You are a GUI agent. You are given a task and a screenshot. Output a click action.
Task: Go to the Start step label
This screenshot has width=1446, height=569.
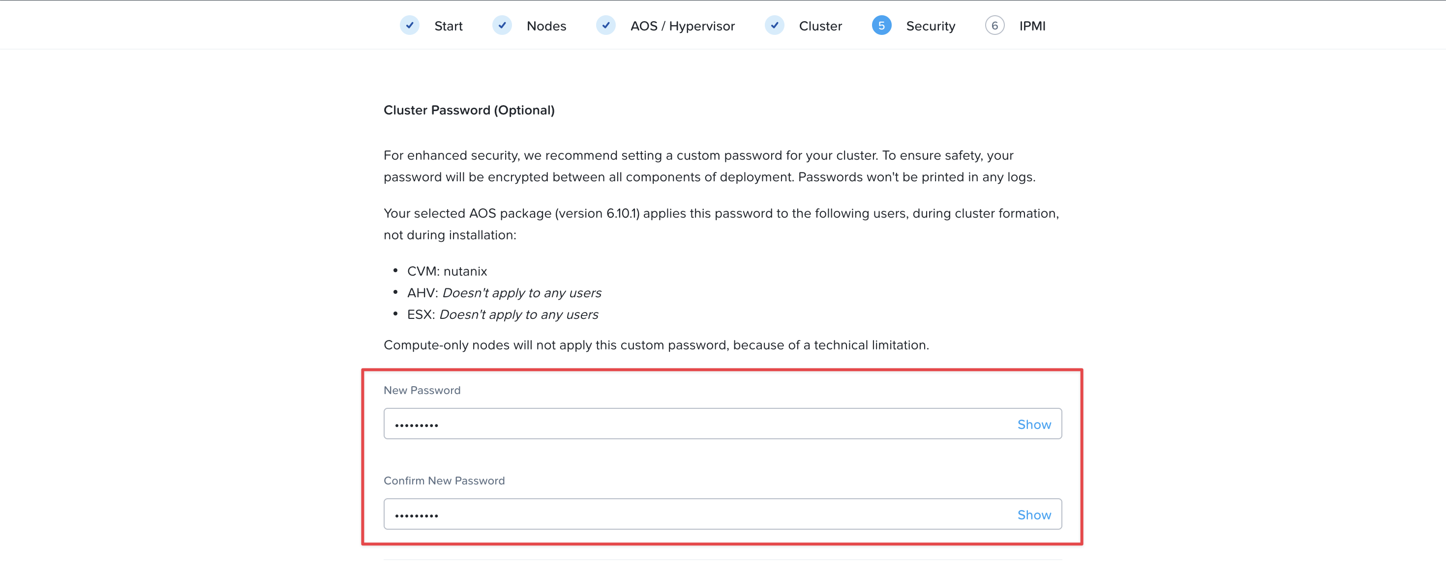pos(448,26)
